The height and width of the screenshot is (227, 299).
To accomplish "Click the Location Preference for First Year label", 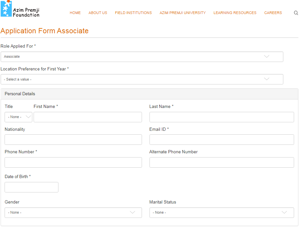I will (x=35, y=69).
